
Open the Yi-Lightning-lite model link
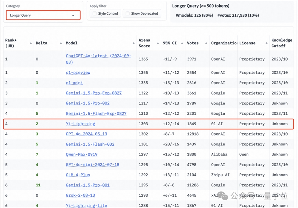[86, 206]
